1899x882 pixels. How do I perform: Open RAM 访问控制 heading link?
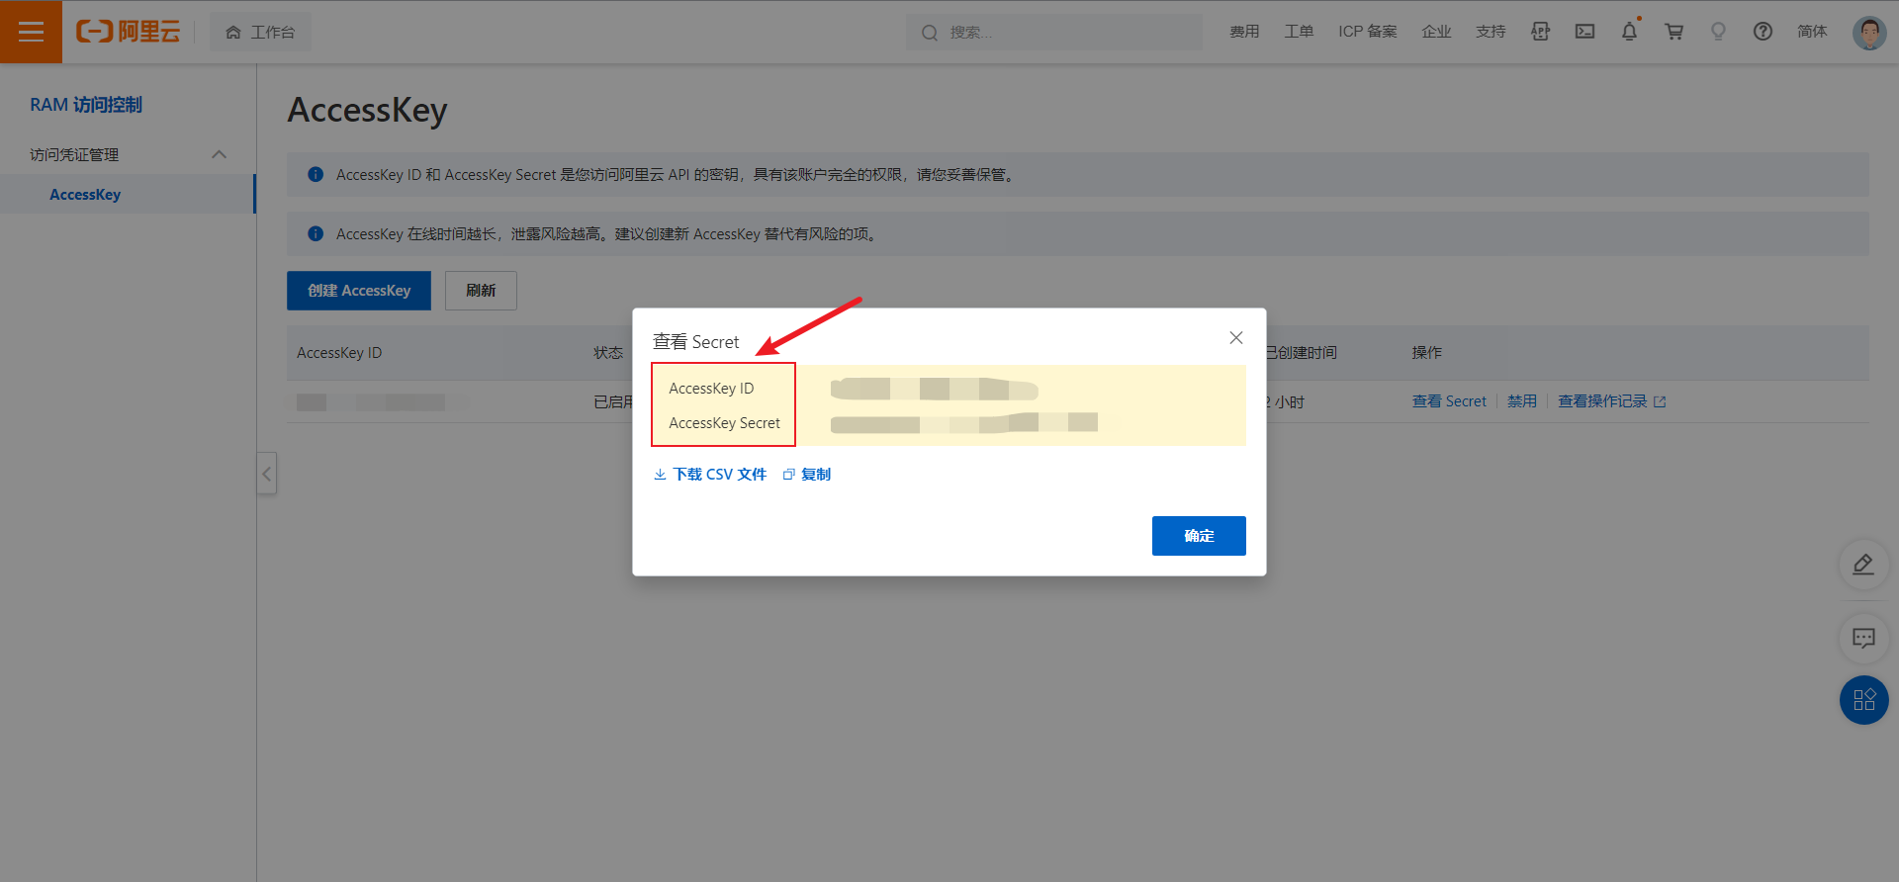coord(86,105)
